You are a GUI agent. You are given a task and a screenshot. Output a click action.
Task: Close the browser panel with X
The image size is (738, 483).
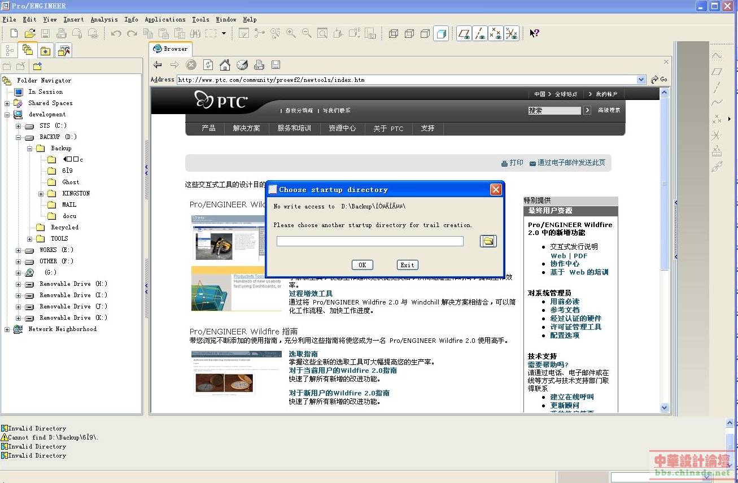(x=666, y=62)
